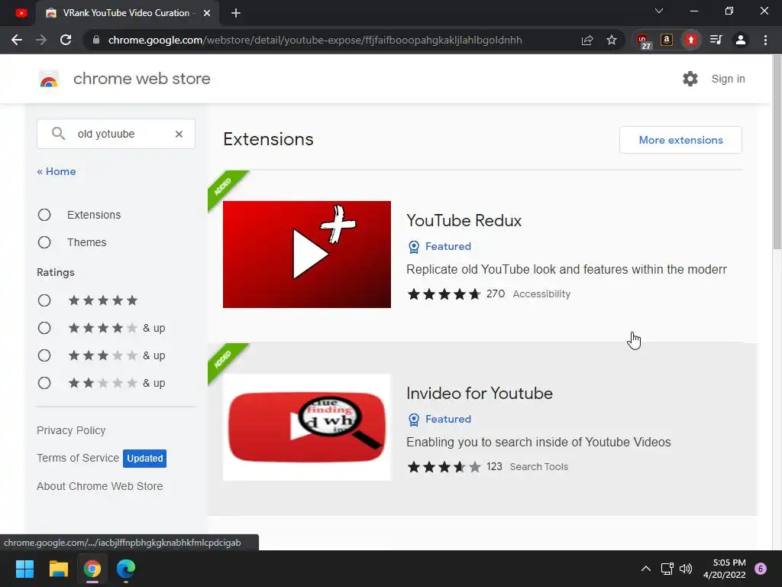Screen dimensions: 782x587
Task: Open the Invideo for Youtube title
Action: (x=480, y=394)
